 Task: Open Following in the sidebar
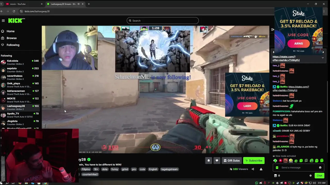pyautogui.click(x=13, y=45)
